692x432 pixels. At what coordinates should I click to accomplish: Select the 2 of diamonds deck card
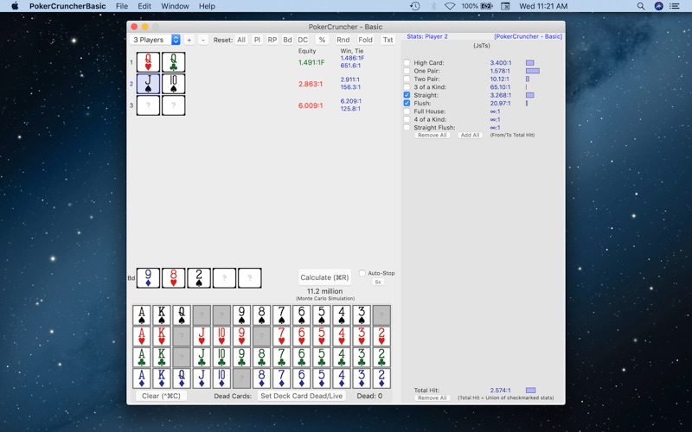pos(381,378)
